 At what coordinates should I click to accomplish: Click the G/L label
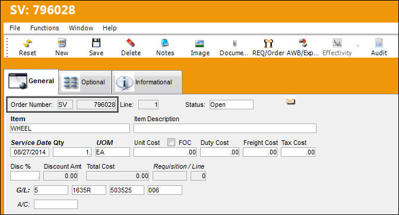23,190
